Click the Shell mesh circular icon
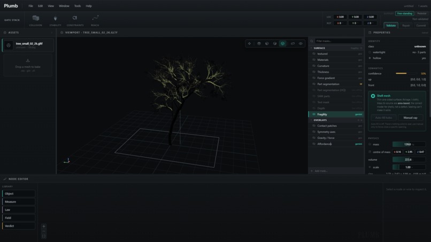Image resolution: width=431 pixels, height=242 pixels. [373, 96]
